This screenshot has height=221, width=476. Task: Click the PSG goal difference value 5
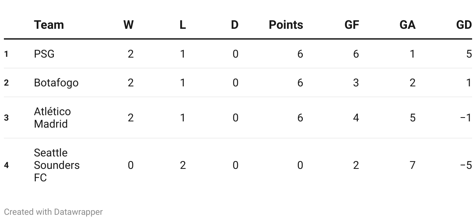pos(469,54)
